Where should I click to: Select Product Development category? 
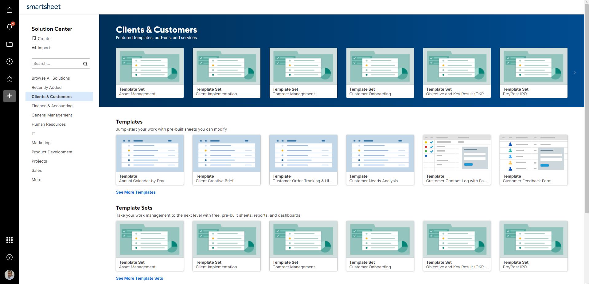click(x=52, y=152)
